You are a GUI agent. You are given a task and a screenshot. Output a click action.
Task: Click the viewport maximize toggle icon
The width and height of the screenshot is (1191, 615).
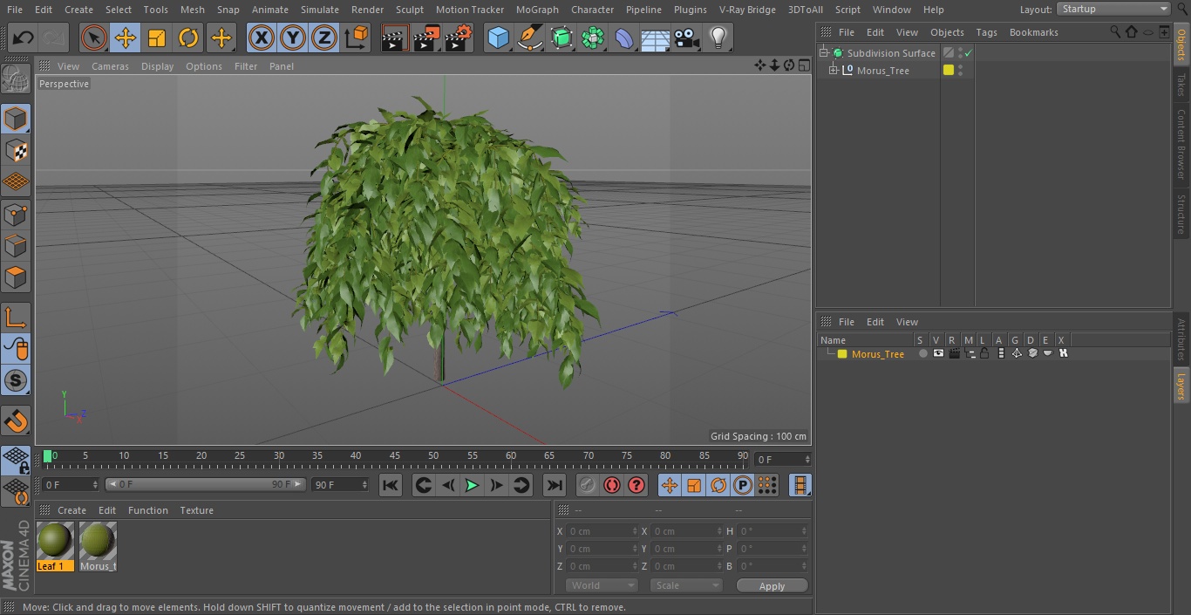pyautogui.click(x=802, y=65)
